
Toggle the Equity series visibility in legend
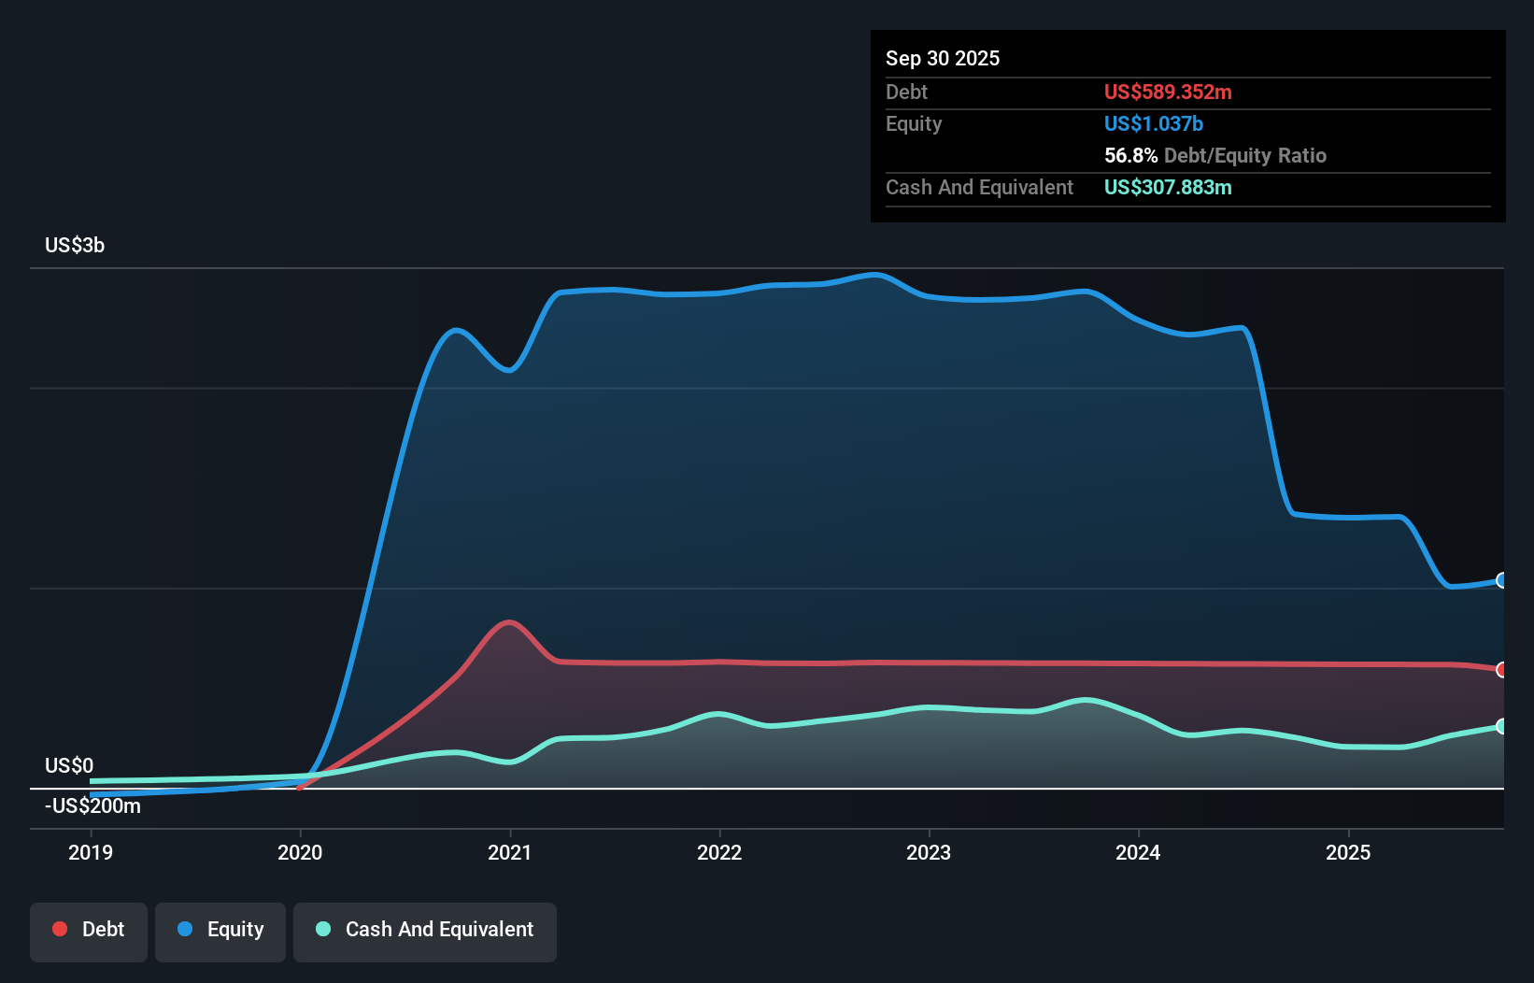(220, 930)
